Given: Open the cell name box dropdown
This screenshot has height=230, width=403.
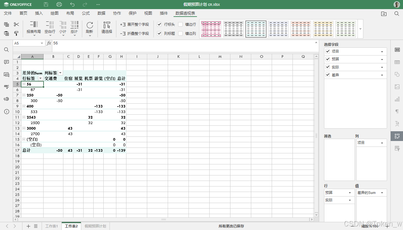Looking at the screenshot, I should click(42, 43).
